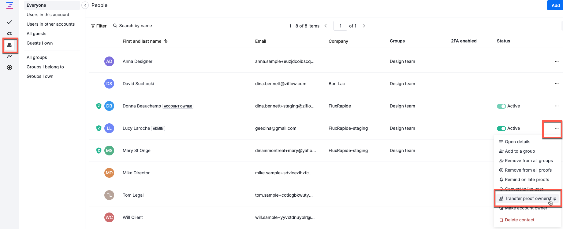Click Will Client's WC avatar
The height and width of the screenshot is (229, 563).
[109, 217]
